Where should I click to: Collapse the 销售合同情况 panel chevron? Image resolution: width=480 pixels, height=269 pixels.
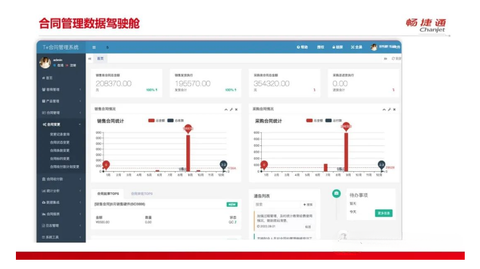(226, 109)
